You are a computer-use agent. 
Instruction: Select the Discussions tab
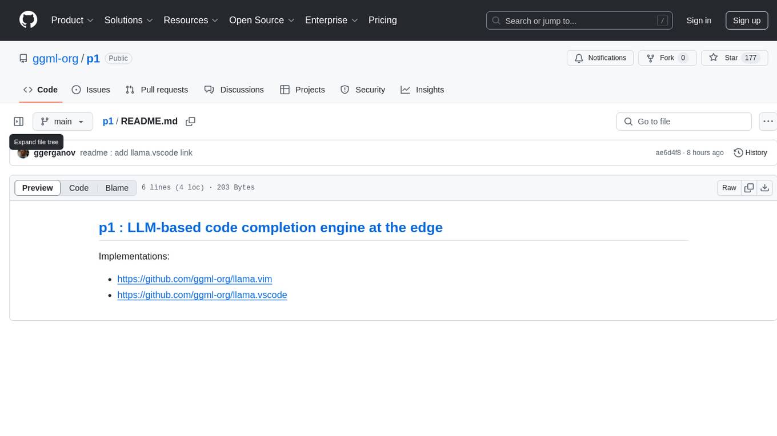(234, 90)
